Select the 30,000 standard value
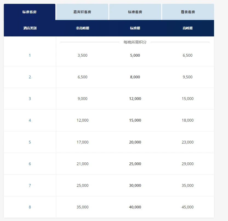 (135, 185)
